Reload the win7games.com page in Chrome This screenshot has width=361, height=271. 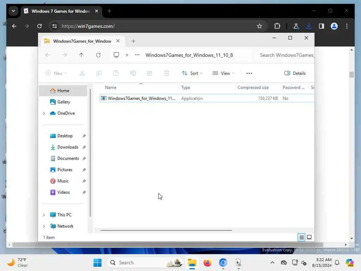pyautogui.click(x=39, y=26)
